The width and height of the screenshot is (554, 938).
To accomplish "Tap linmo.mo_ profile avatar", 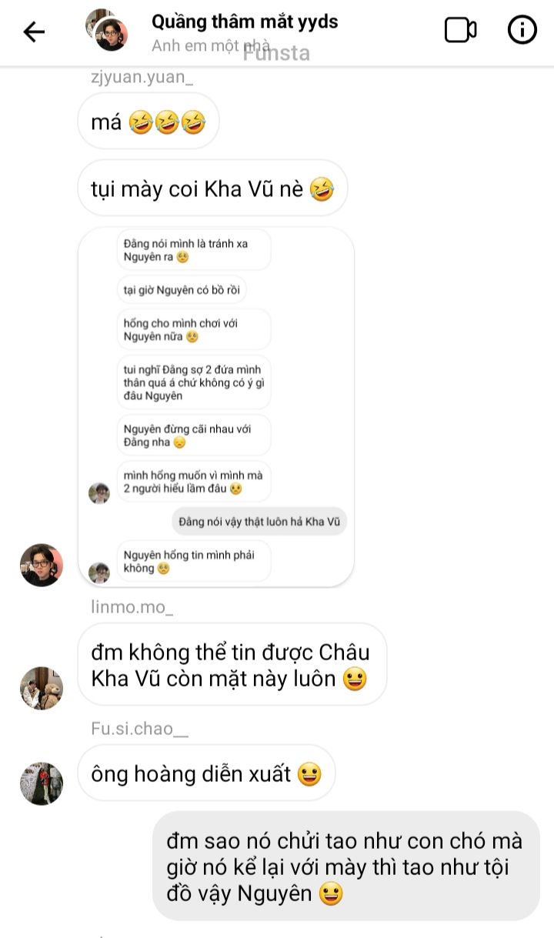I will 41,688.
